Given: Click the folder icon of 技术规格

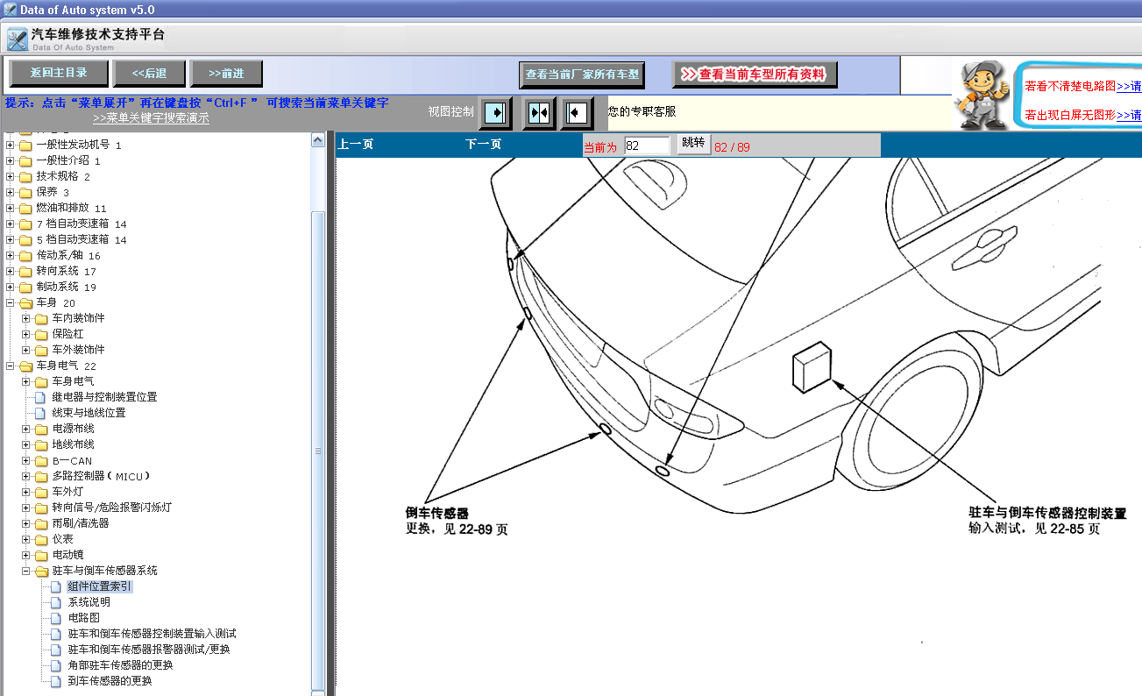Looking at the screenshot, I should [25, 176].
